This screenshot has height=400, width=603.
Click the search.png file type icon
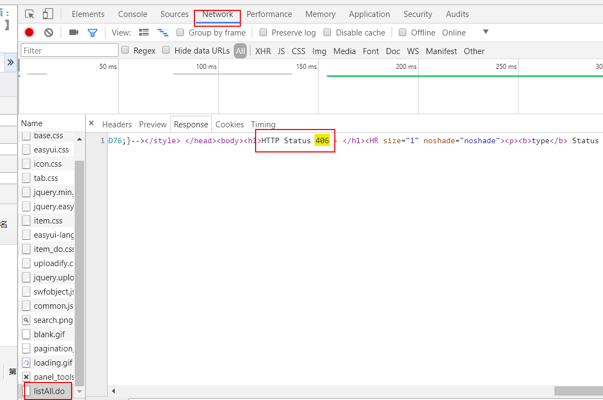[26, 320]
